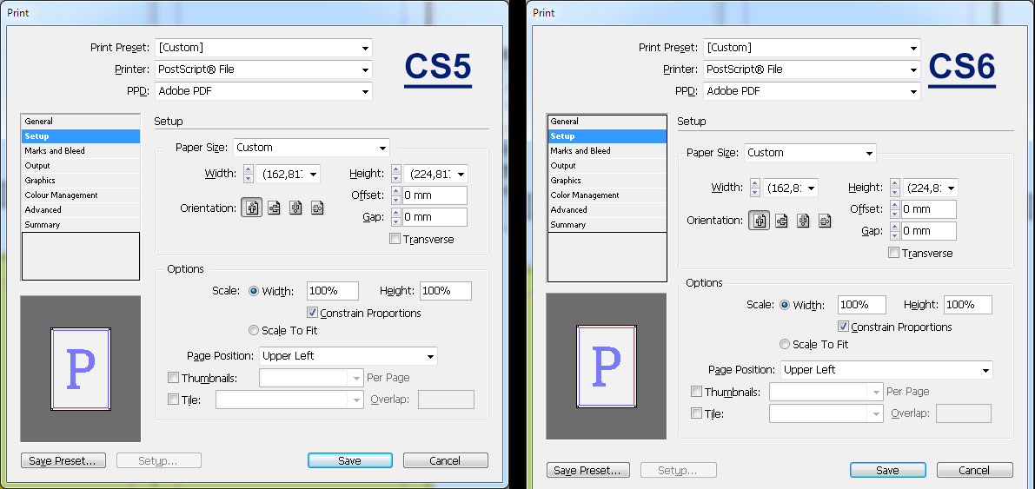Click Height stepper arrows in CS5 dialog
The height and width of the screenshot is (489, 1035).
[396, 175]
